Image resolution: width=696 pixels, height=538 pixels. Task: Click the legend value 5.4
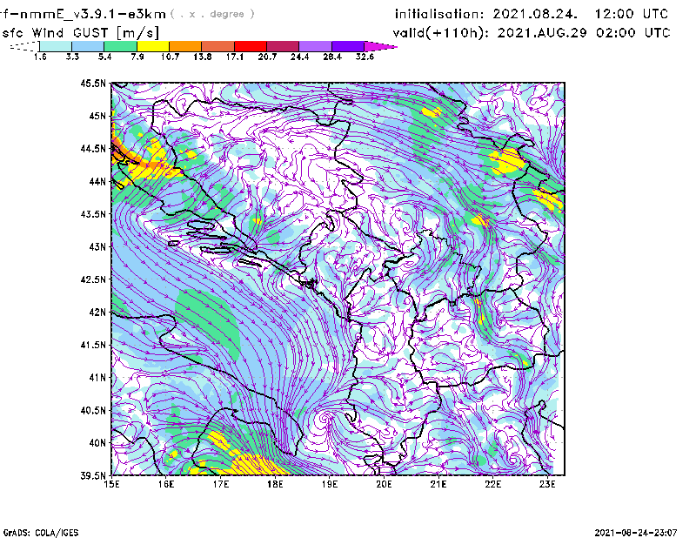[x=104, y=57]
